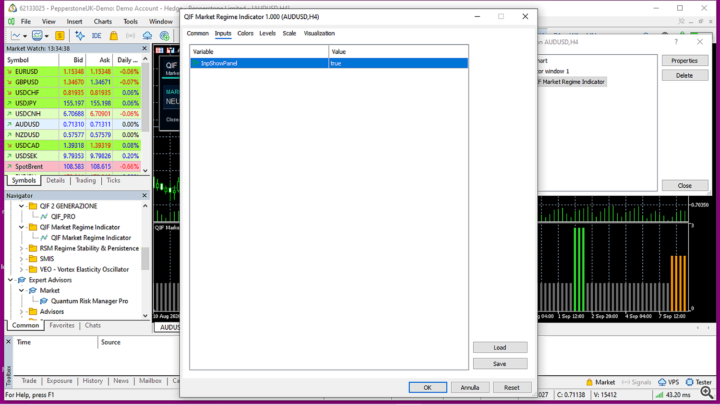The image size is (720, 405).
Task: Click the Load button
Action: (500, 347)
